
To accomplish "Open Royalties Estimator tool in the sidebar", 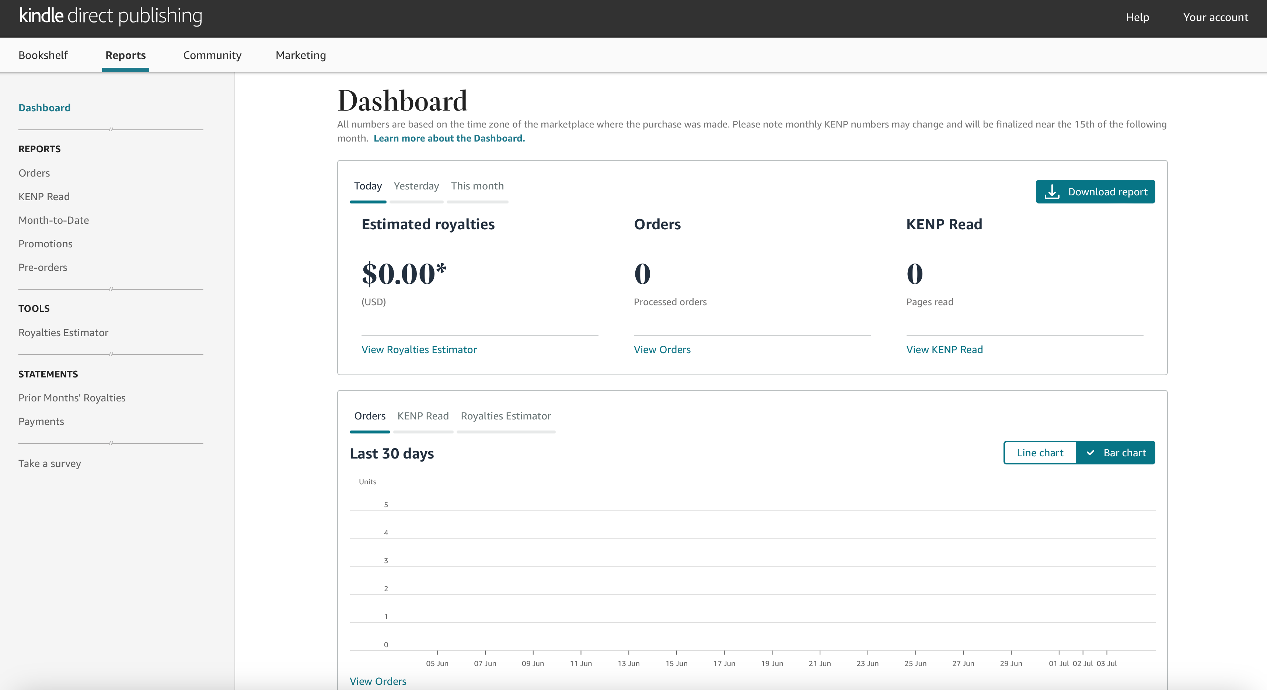I will point(63,332).
